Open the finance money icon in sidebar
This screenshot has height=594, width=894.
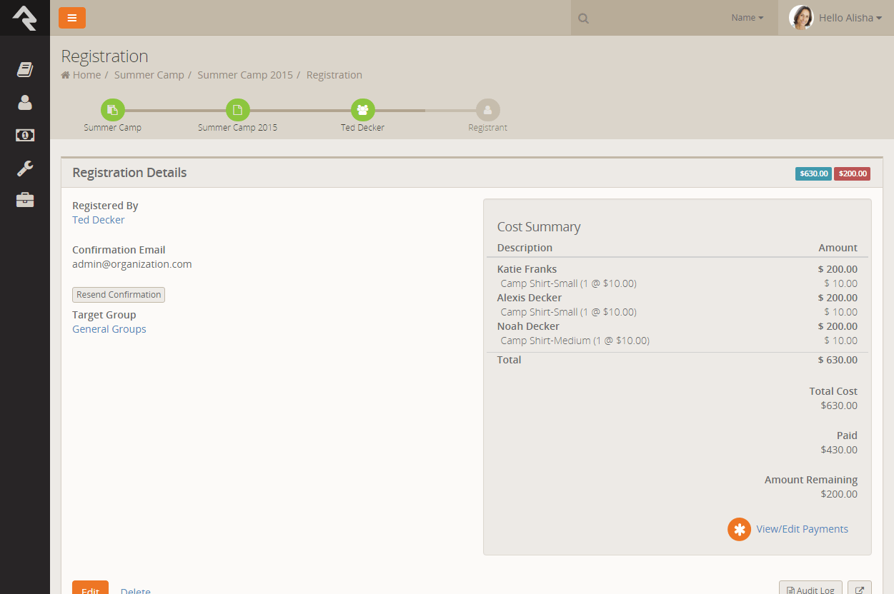[x=25, y=135]
